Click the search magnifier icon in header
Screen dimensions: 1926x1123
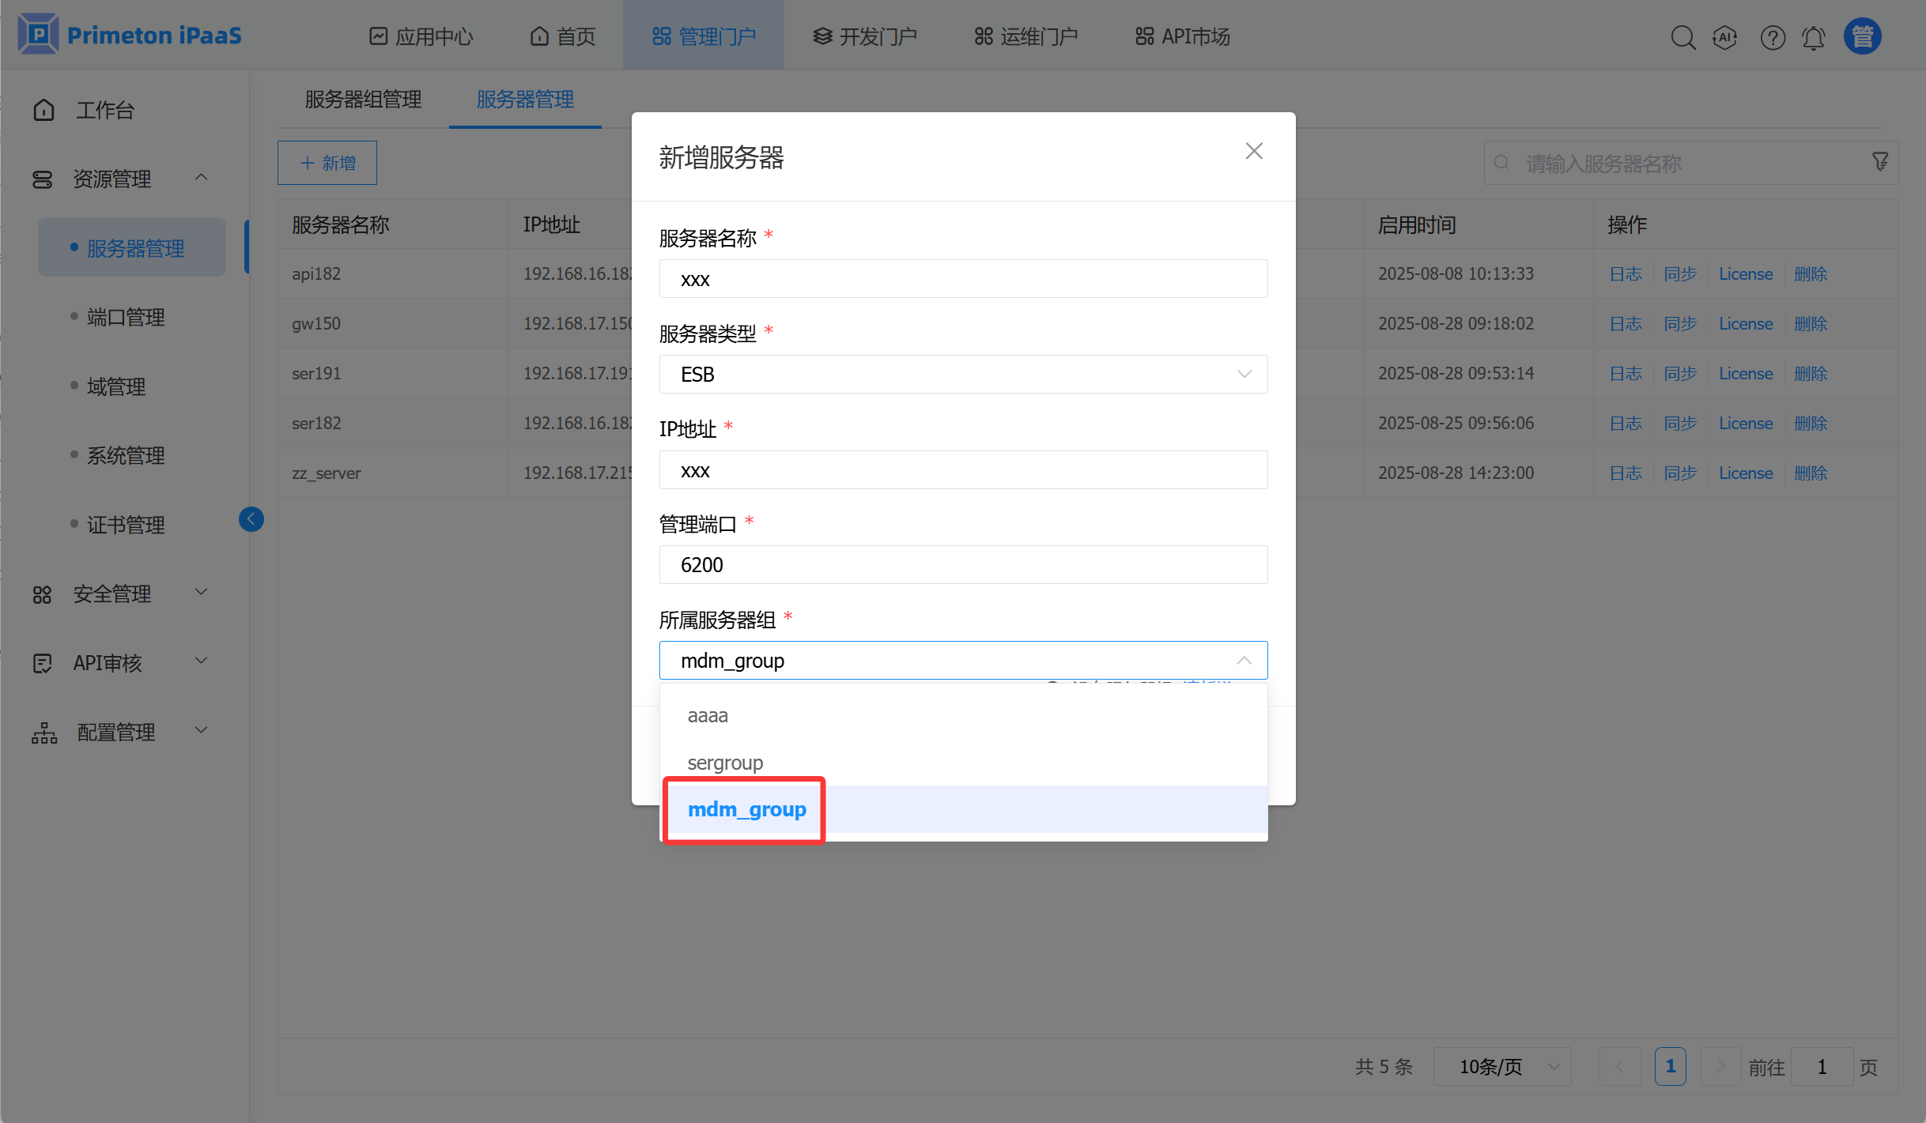[x=1682, y=37]
